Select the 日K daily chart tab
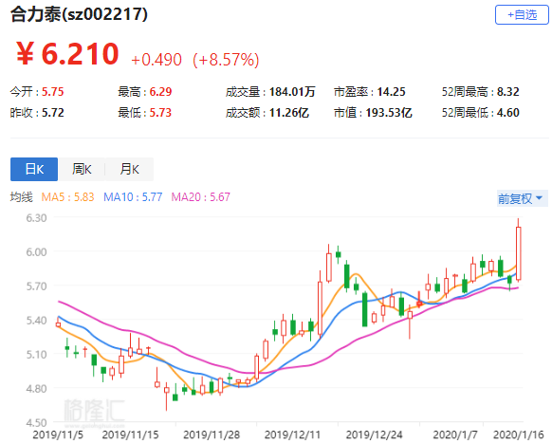This screenshot has height=443, width=552. pyautogui.click(x=34, y=170)
